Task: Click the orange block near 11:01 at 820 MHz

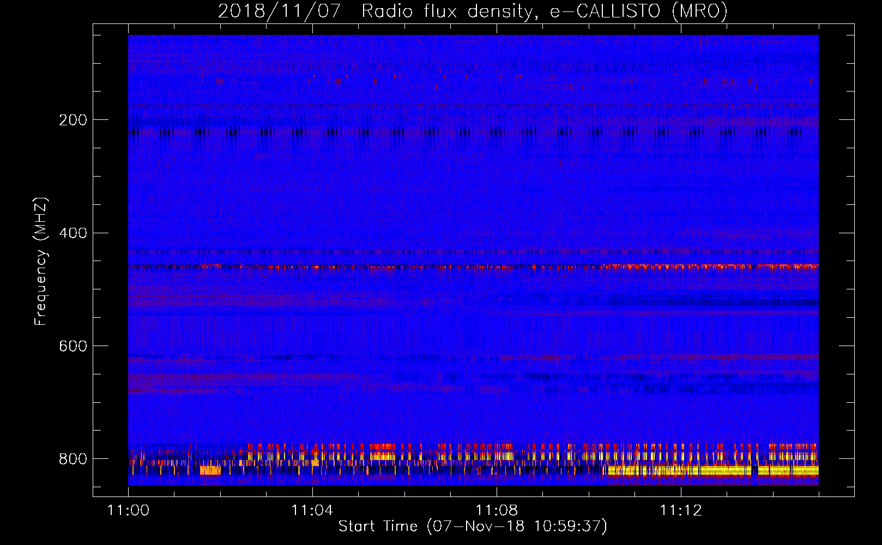Action: click(210, 470)
